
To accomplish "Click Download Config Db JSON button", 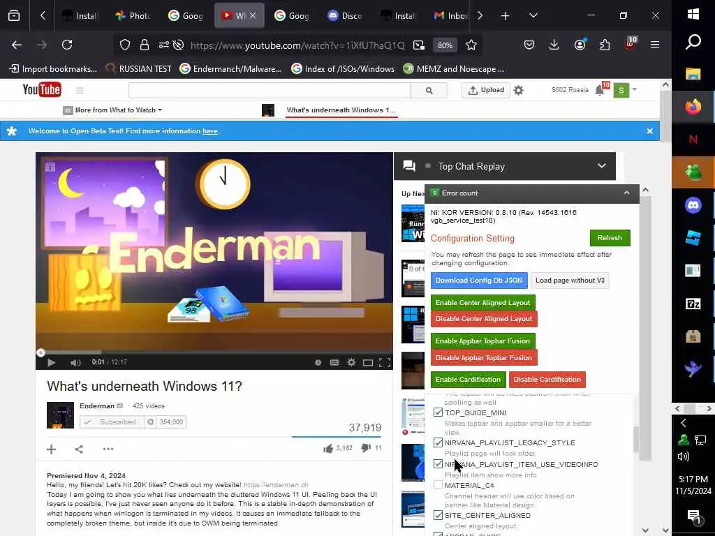I will (479, 280).
